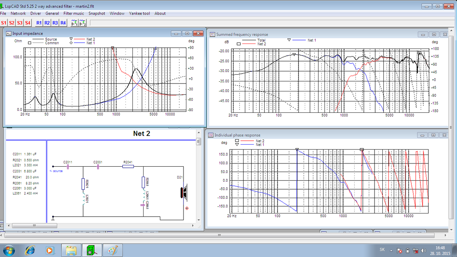The height and width of the screenshot is (257, 457).
Task: Open the About menu
Action: 160,14
